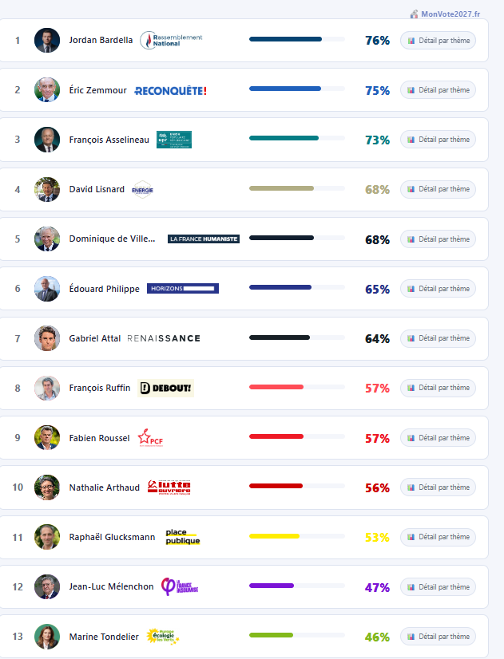Expand Gabriel Attal's Détail par thème

click(x=438, y=338)
